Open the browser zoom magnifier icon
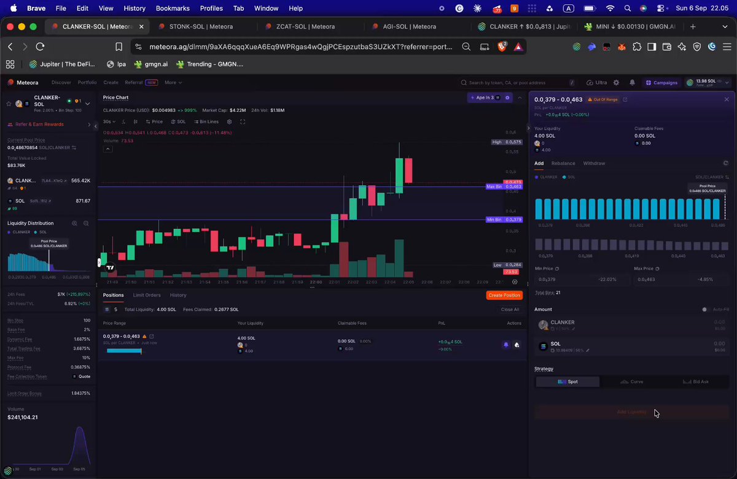This screenshot has width=737, height=479. 466,47
